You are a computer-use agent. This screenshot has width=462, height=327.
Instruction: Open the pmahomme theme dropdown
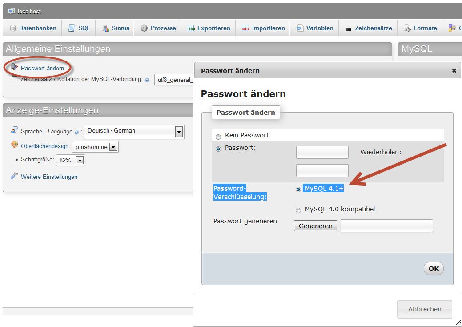96,147
